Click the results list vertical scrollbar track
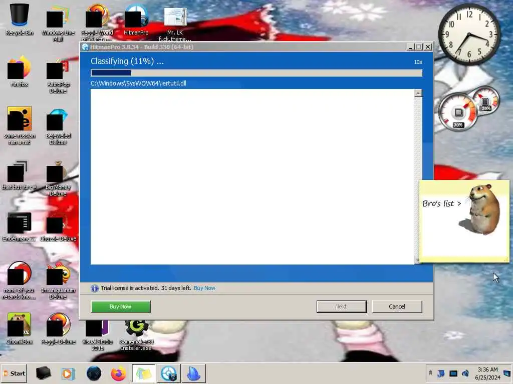 (418, 176)
